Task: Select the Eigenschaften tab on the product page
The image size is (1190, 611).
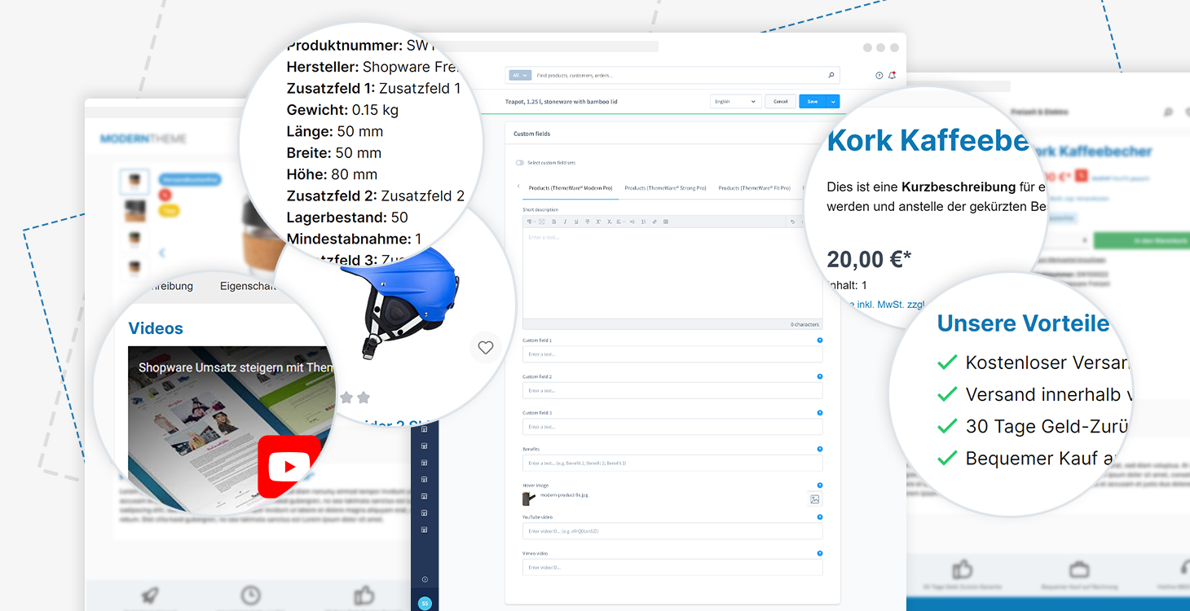Action: (x=247, y=286)
